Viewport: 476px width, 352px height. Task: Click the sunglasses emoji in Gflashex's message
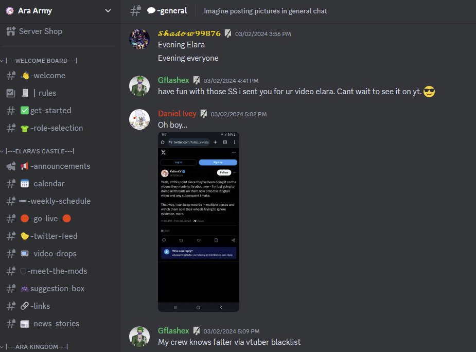pos(429,92)
